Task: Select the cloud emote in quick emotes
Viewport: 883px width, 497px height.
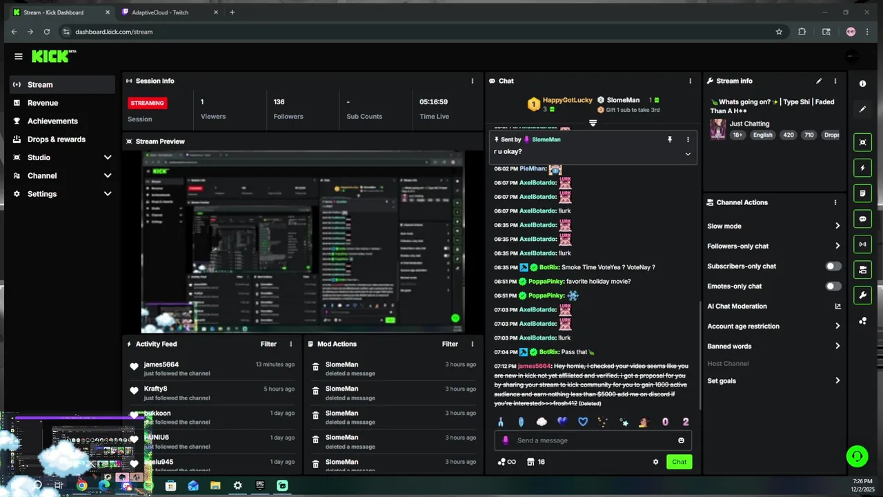Action: point(542,422)
